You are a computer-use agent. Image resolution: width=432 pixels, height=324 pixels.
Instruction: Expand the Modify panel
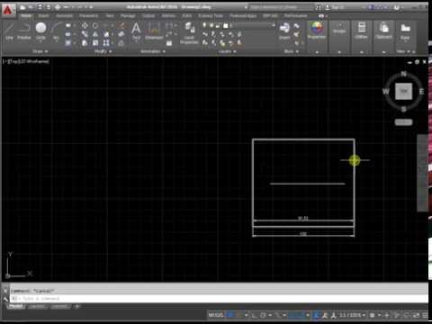[x=103, y=51]
